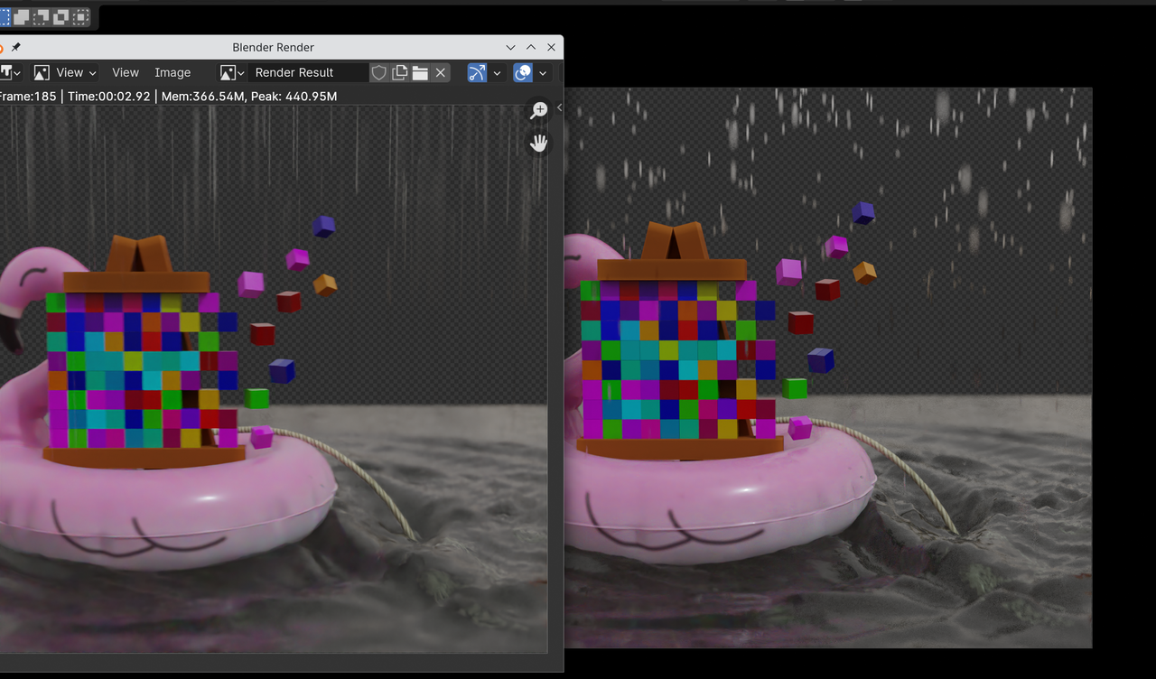Viewport: 1156px width, 679px height.
Task: Click the open image folder icon
Action: click(x=420, y=72)
